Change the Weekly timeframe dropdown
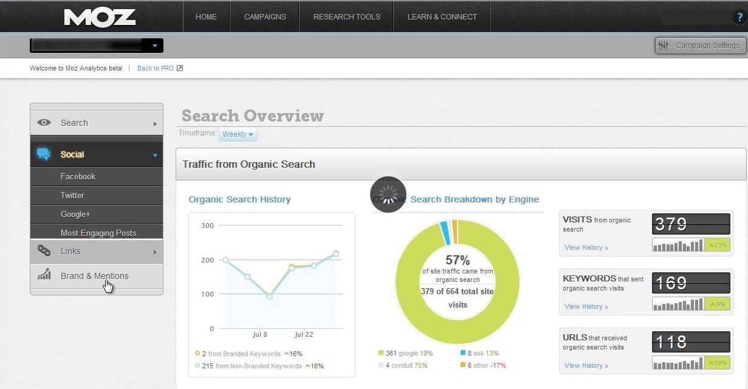Screen dimensions: 748x389 click(238, 134)
